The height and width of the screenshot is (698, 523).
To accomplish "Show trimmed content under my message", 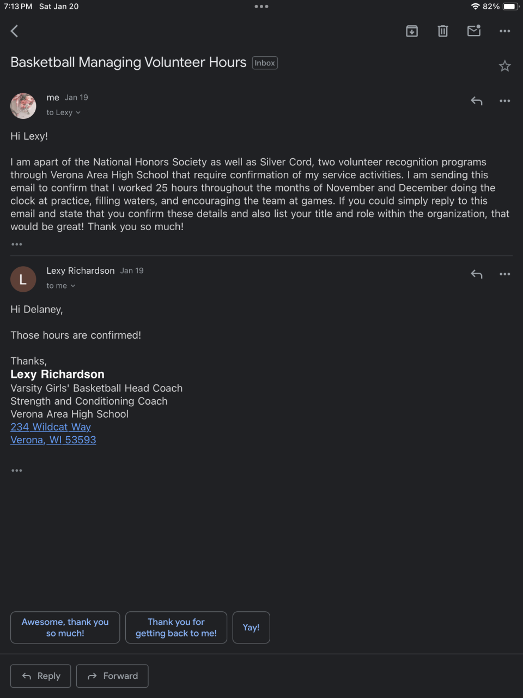I will (17, 244).
